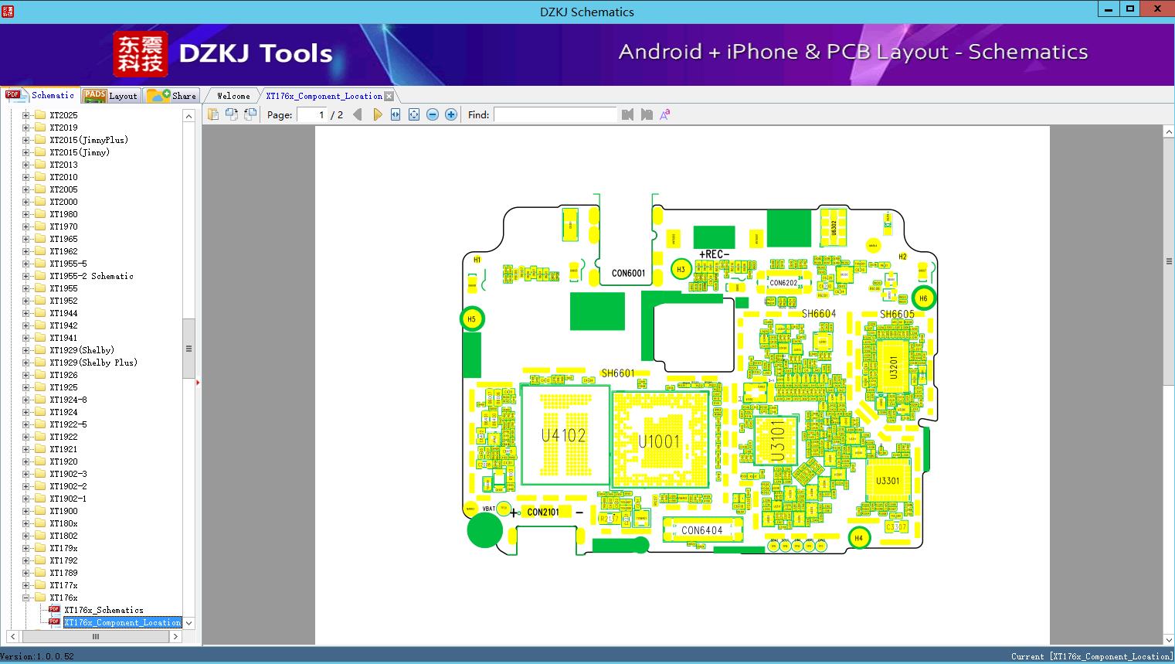
Task: Go to the previous page arrow
Action: click(x=358, y=114)
